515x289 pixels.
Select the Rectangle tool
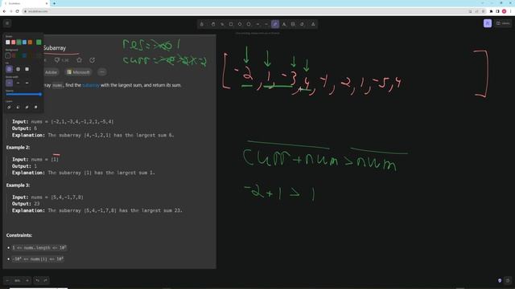tap(231, 24)
